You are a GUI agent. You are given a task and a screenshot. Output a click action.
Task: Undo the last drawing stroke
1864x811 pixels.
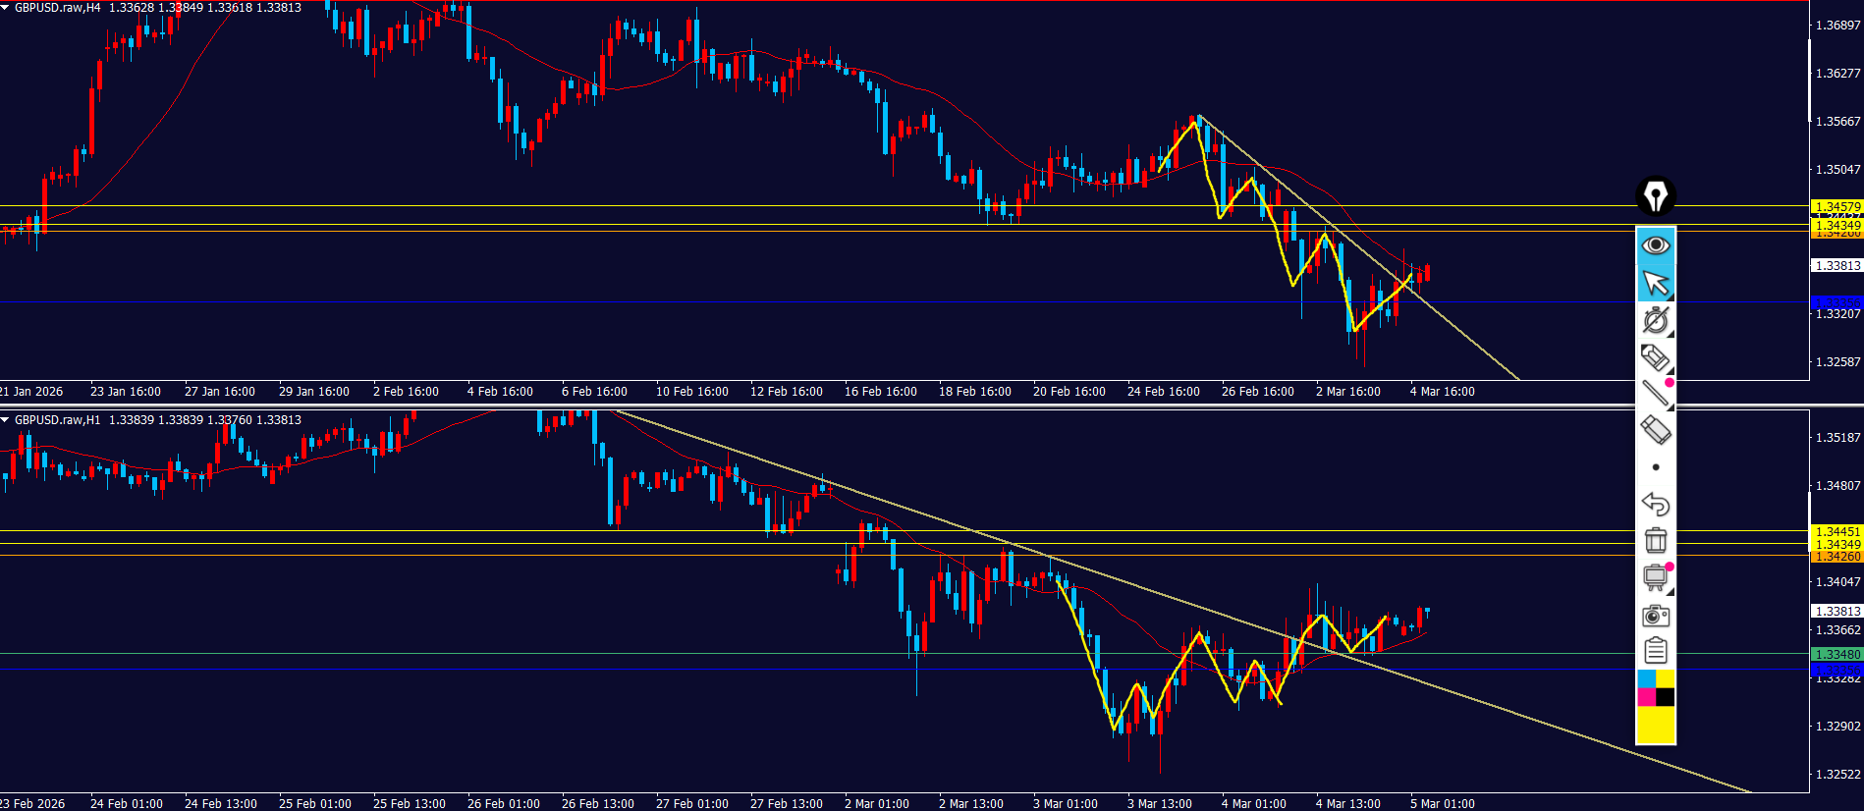(1656, 504)
